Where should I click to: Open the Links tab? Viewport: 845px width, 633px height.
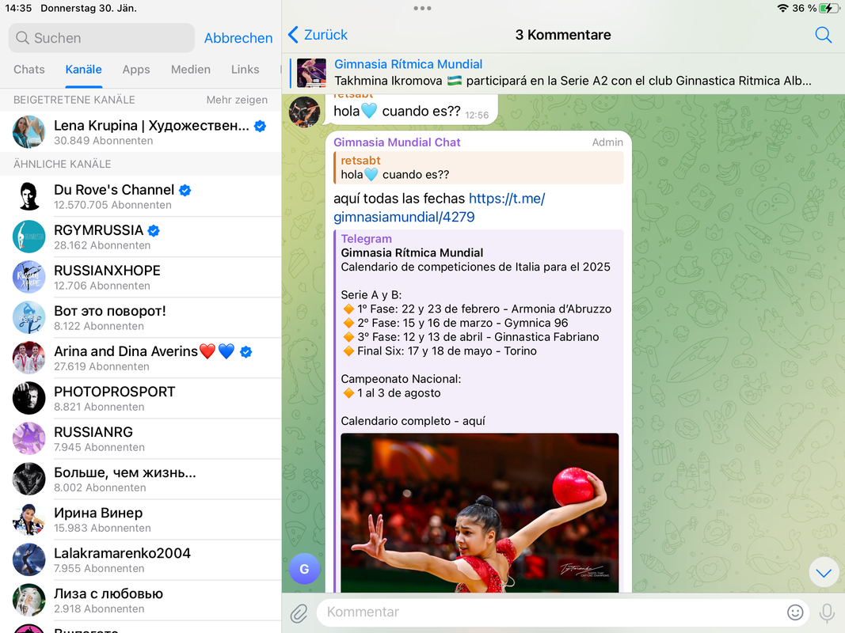point(246,70)
